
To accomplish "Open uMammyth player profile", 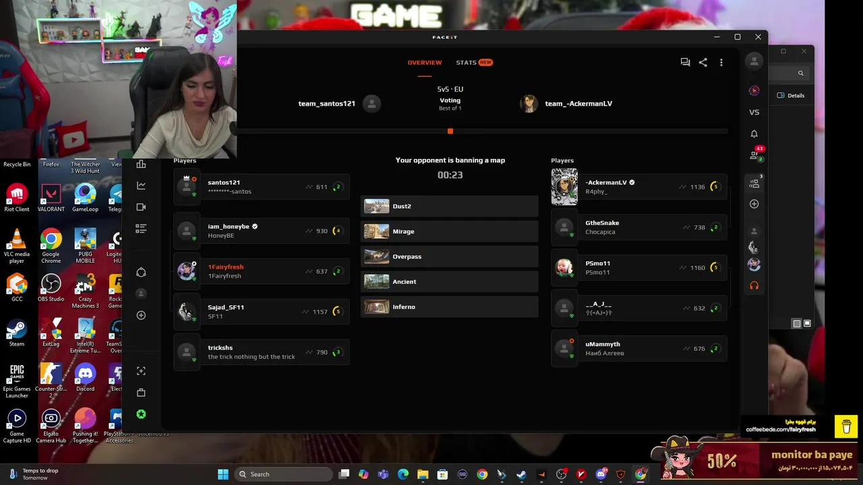I will click(639, 348).
